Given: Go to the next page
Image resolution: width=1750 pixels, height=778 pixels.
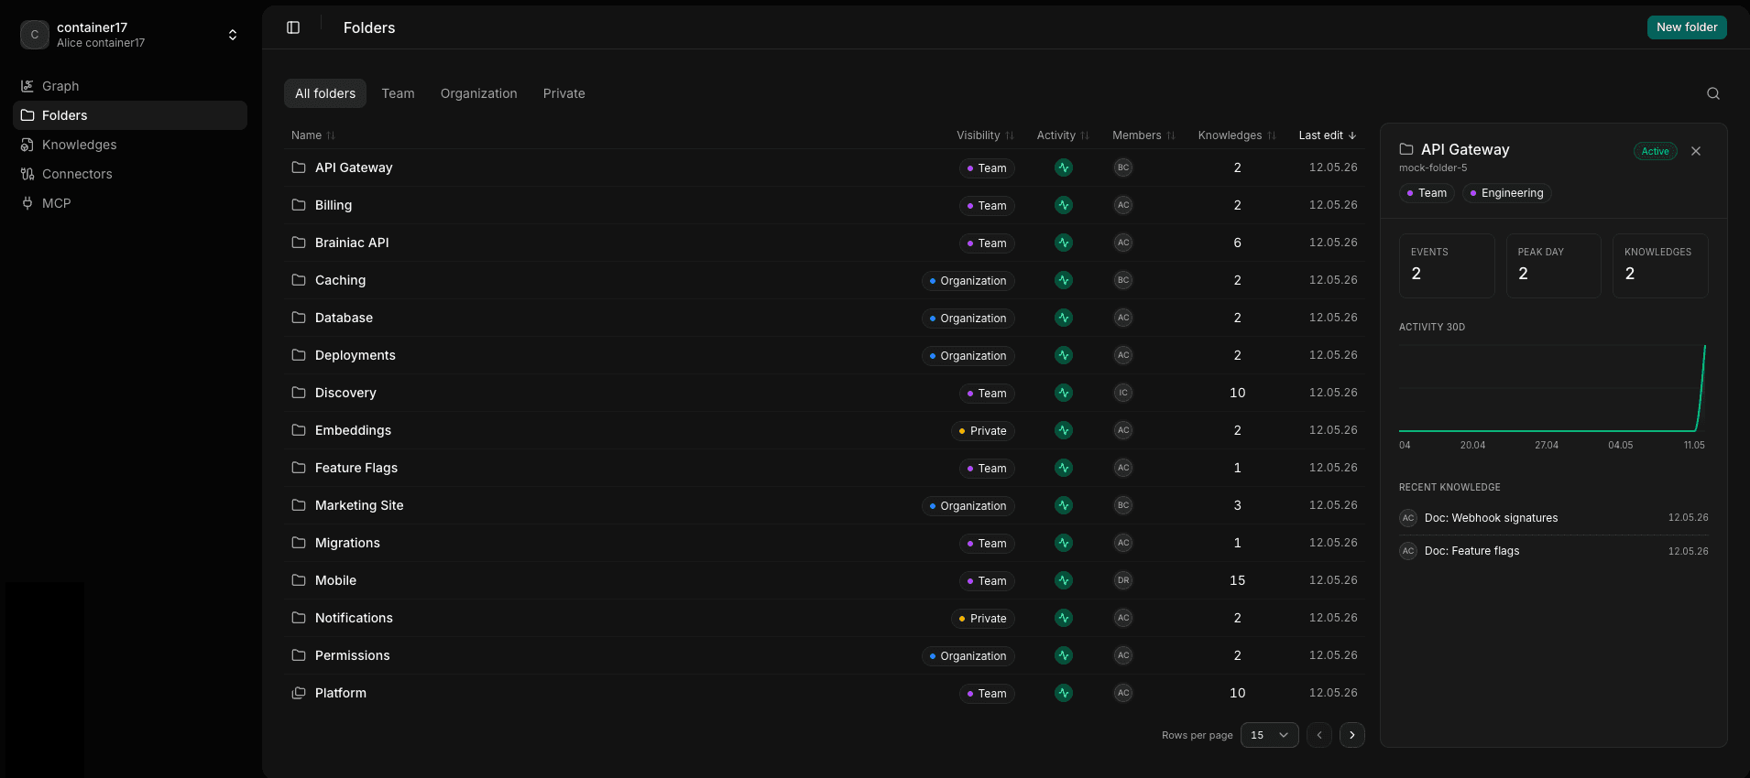Looking at the screenshot, I should tap(1352, 735).
